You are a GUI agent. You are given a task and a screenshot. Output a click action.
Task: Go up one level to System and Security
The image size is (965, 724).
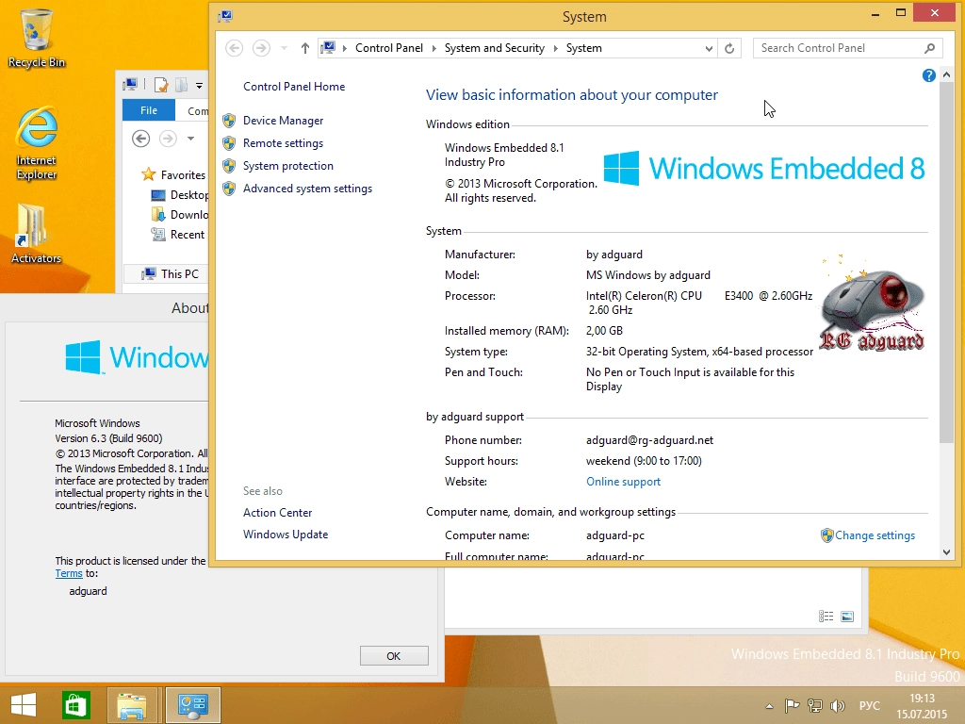304,48
